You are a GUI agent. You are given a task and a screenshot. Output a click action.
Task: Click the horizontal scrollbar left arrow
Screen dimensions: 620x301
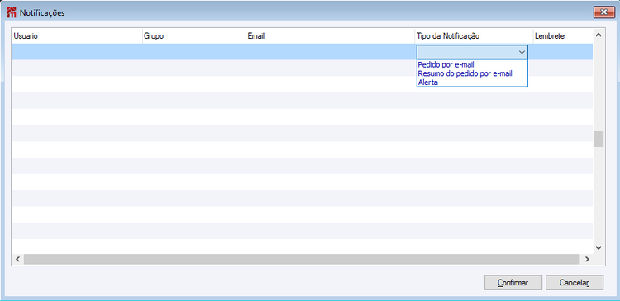coord(17,259)
